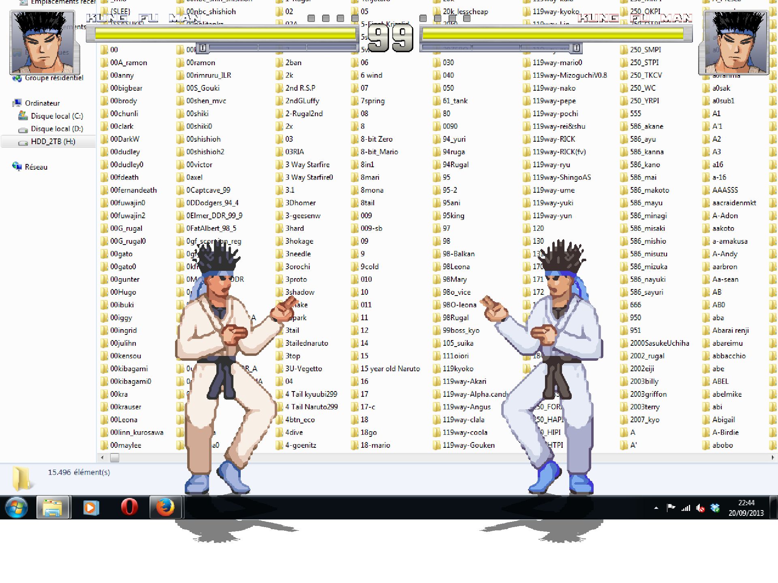Click the folder icon of 119way-RICK
This screenshot has height=583, width=778.
526,139
